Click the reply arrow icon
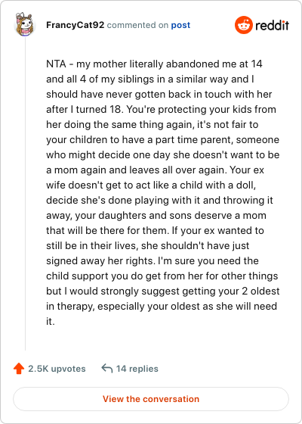This screenshot has width=302, height=424. (107, 368)
